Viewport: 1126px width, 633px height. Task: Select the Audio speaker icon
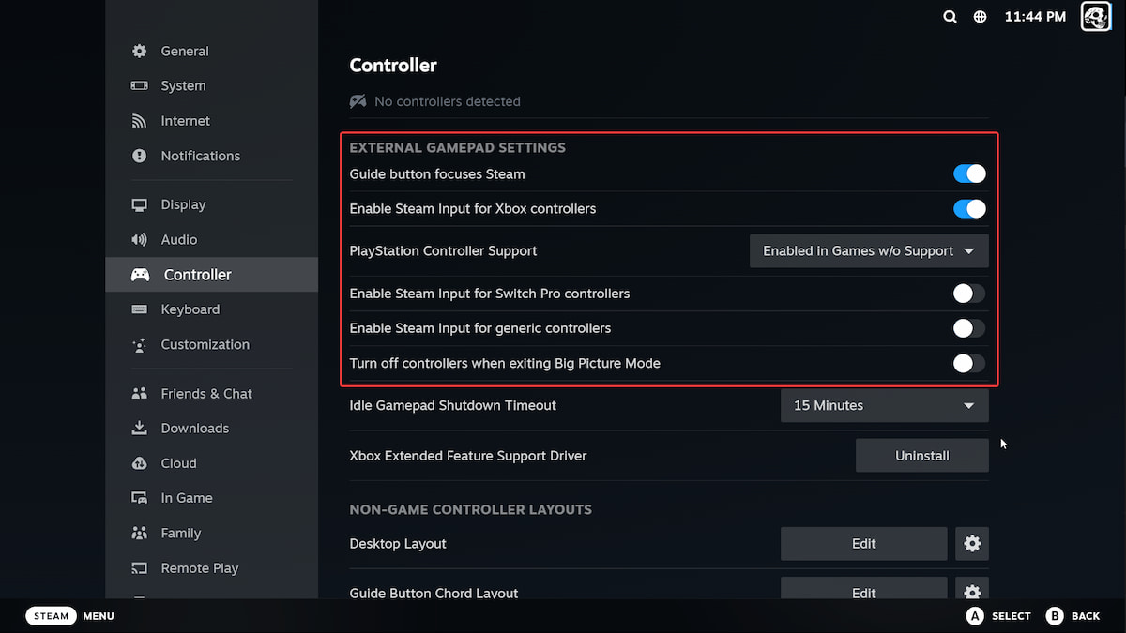[140, 240]
